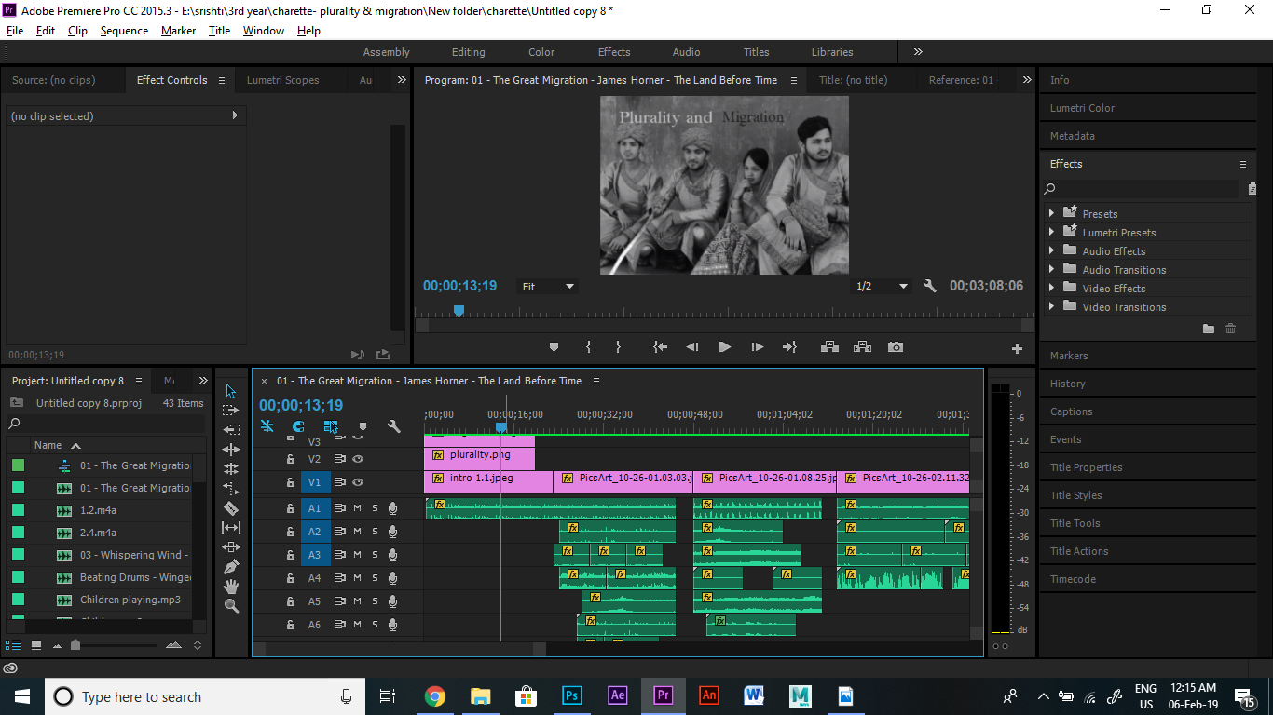Mute audio track A1
Viewport: 1273px width, 715px height.
coord(357,508)
